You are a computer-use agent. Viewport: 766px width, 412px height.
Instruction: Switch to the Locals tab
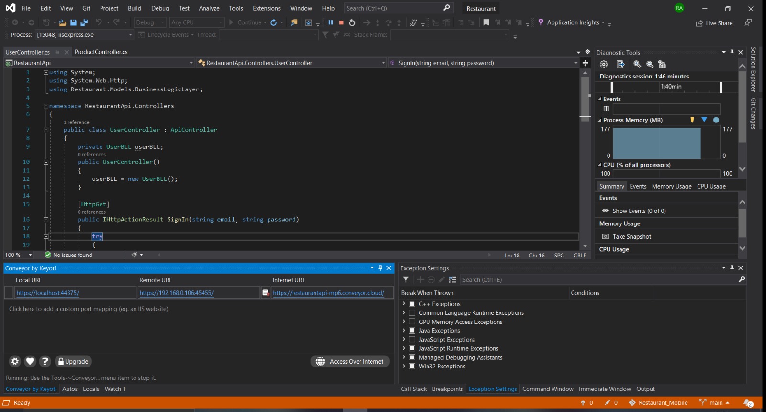pyautogui.click(x=91, y=389)
